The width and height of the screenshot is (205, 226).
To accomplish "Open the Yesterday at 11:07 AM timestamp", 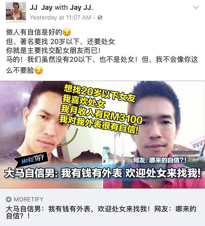I will (61, 18).
